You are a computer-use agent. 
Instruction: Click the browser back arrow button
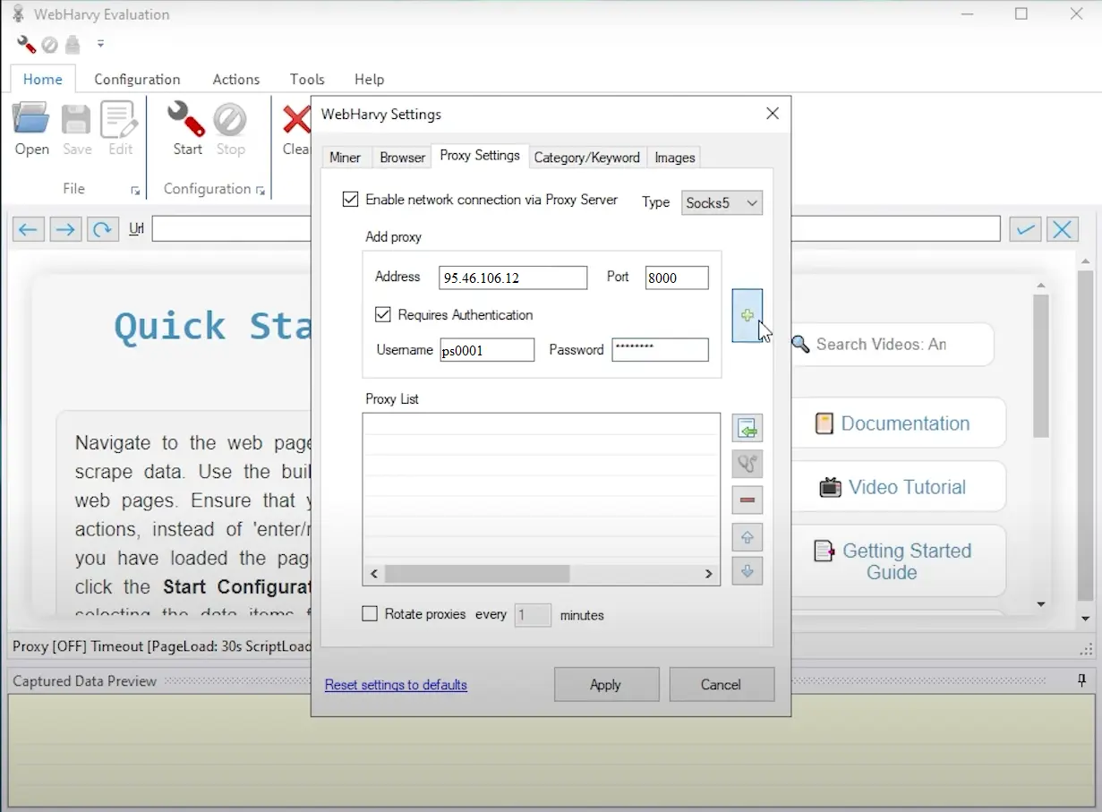[x=28, y=230]
